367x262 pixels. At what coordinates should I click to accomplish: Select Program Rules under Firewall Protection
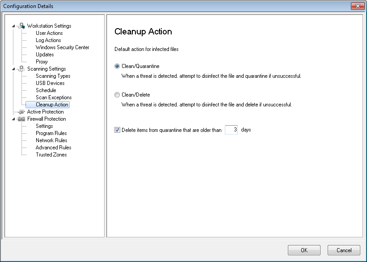[51, 133]
